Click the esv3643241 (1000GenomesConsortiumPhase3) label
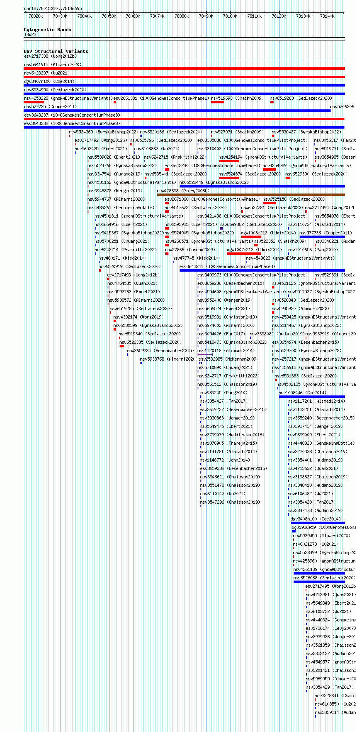 click(227, 267)
